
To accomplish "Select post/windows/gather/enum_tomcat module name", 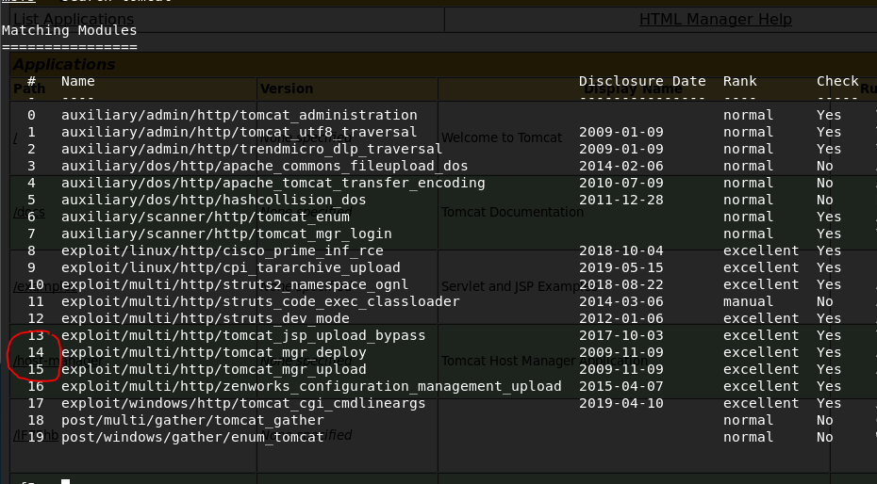I will click(192, 437).
